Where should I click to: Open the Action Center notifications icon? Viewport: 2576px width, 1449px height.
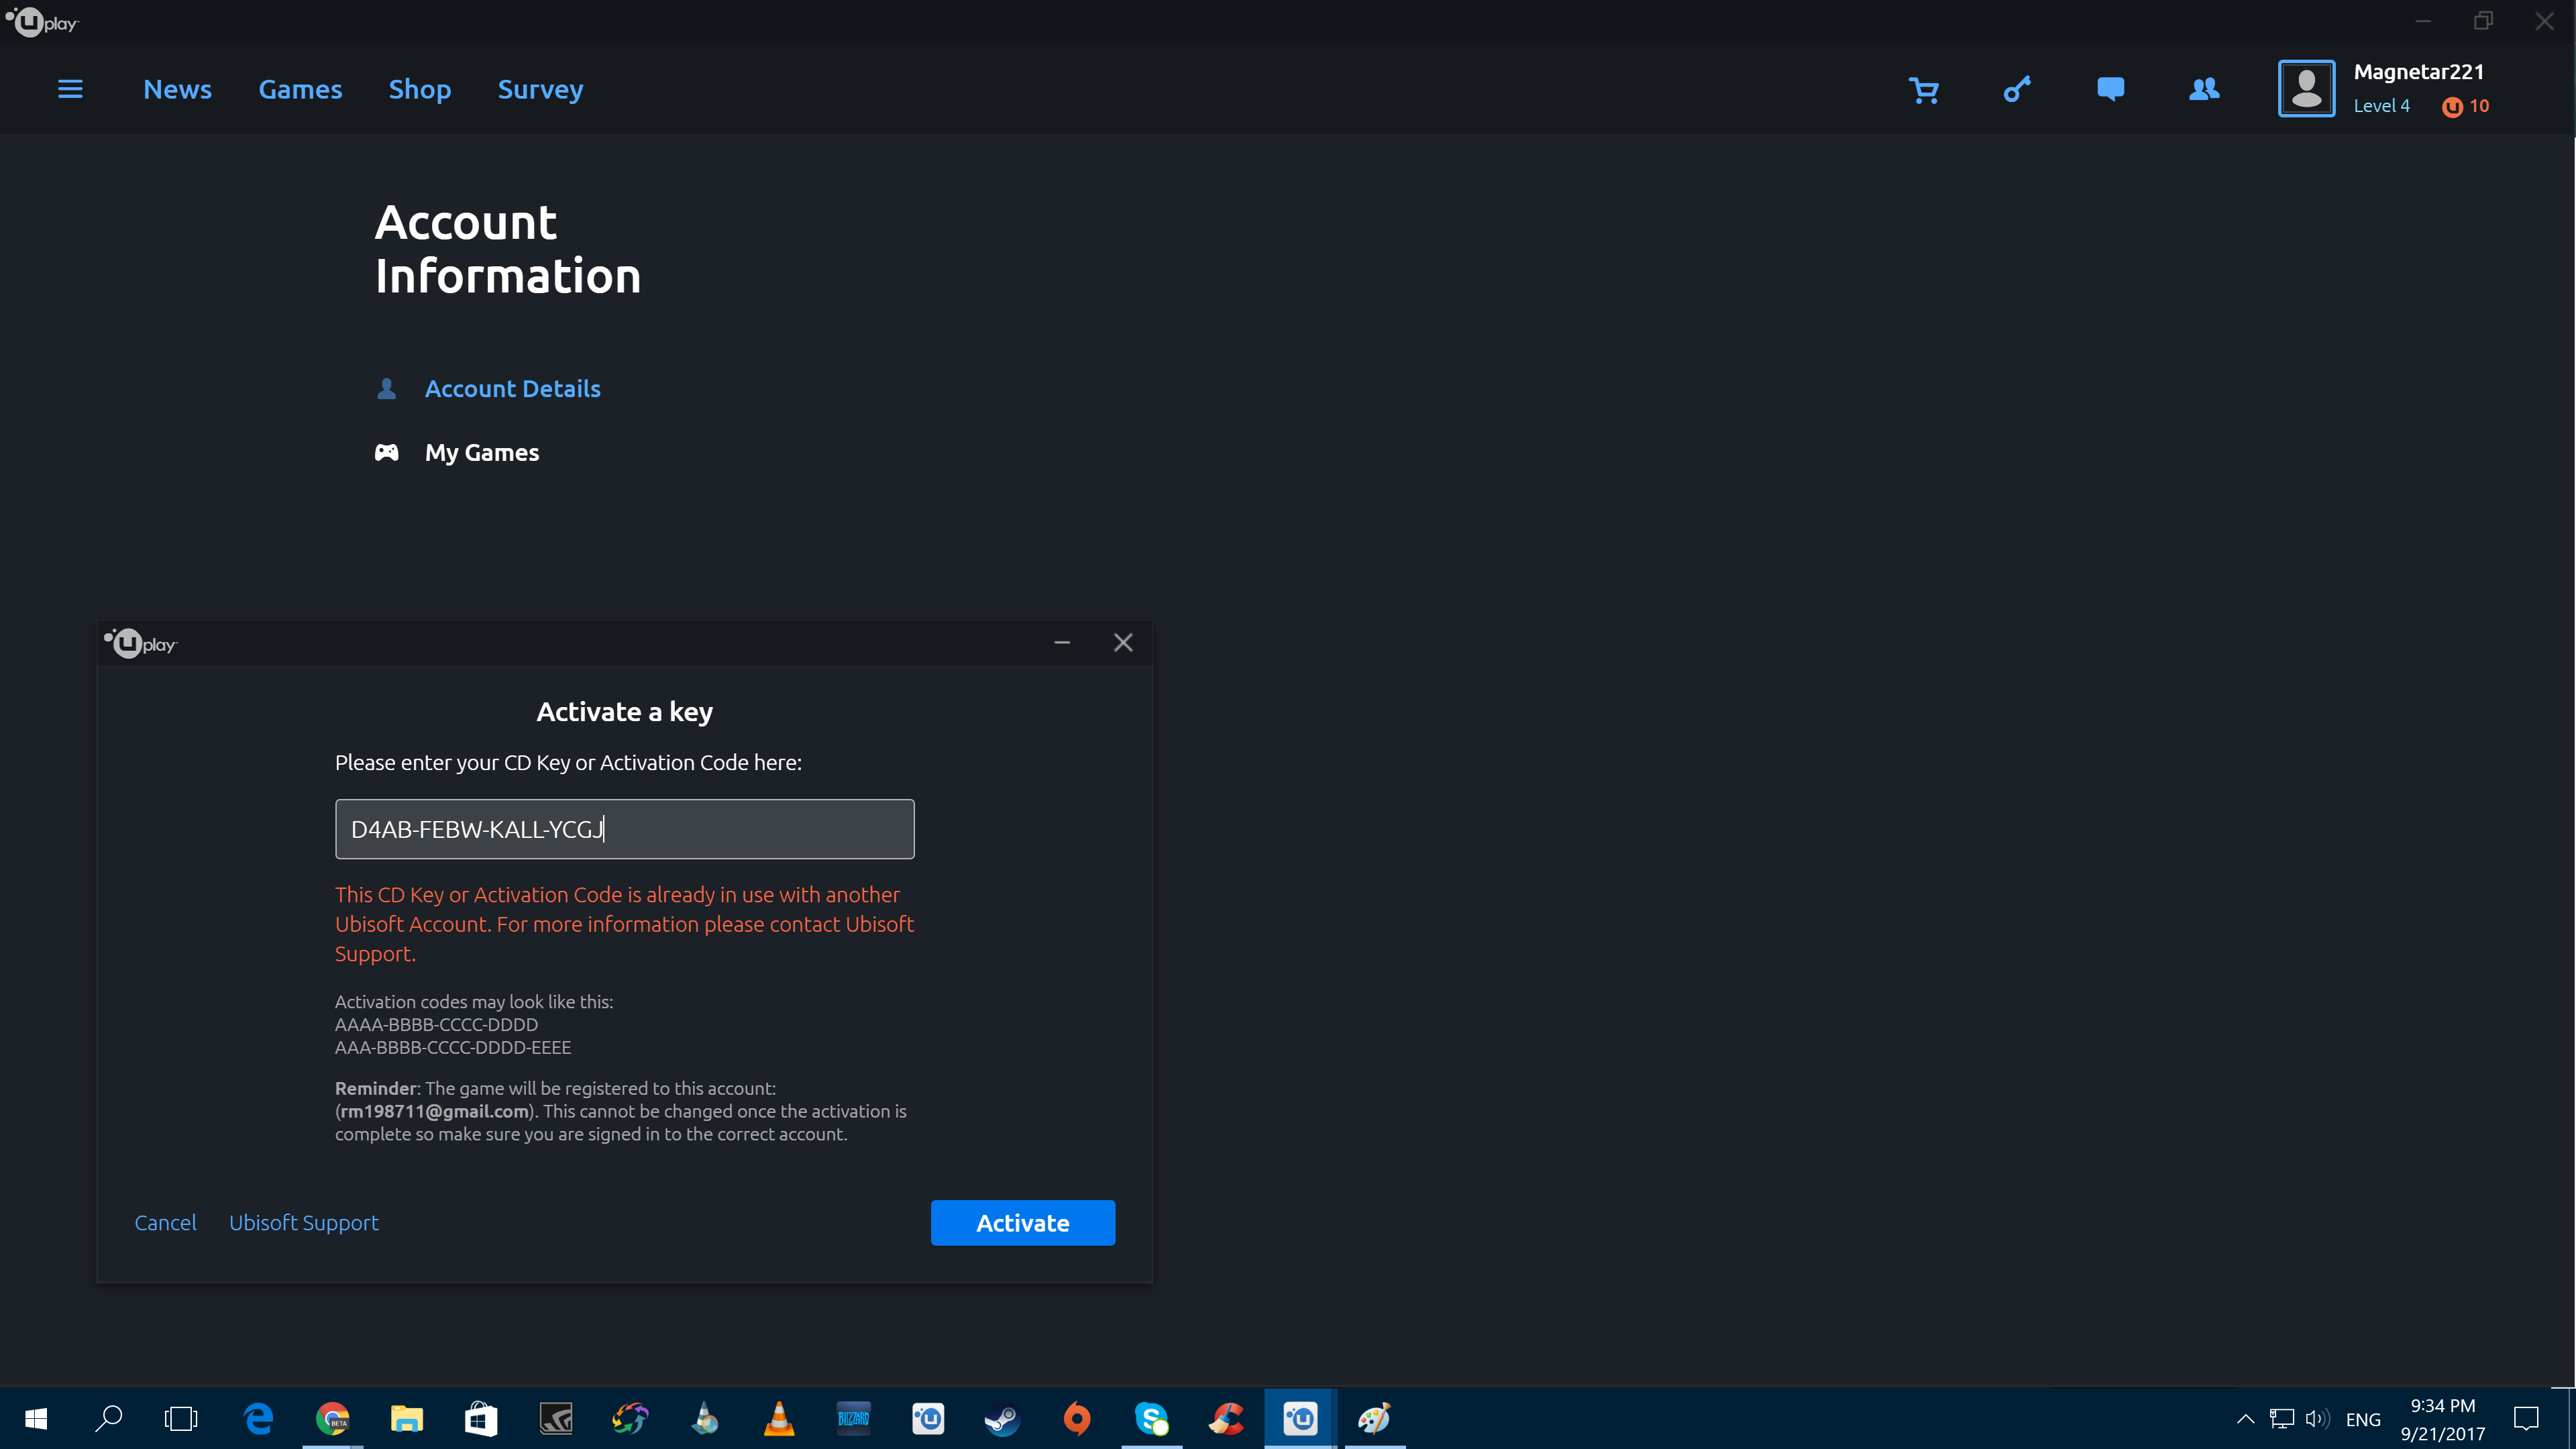click(x=2526, y=1418)
